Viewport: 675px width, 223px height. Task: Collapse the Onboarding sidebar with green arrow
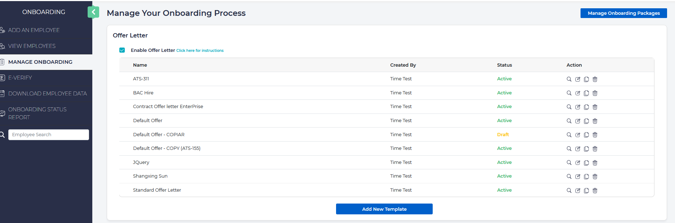[93, 12]
